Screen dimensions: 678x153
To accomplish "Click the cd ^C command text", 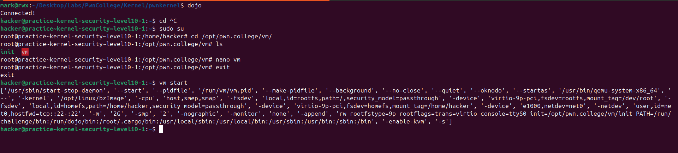I will coord(168,21).
